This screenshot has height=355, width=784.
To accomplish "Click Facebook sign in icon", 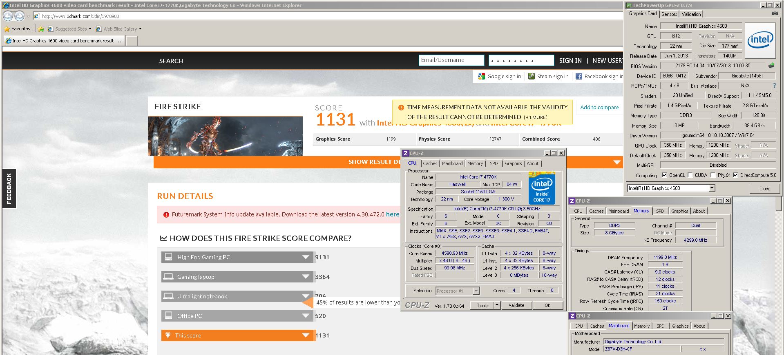I will 579,76.
